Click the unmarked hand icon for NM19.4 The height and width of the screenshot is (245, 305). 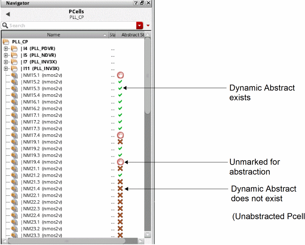coord(120,162)
